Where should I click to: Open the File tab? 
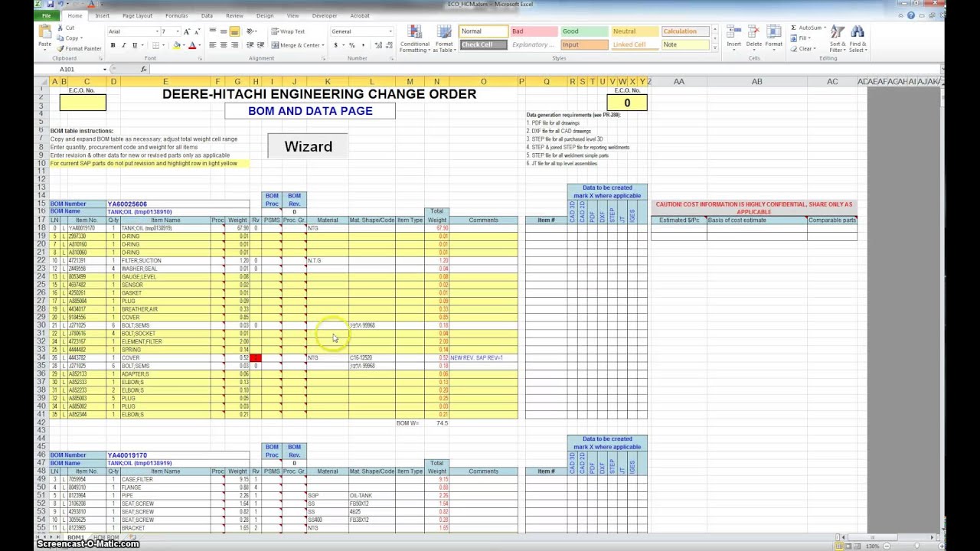click(47, 15)
